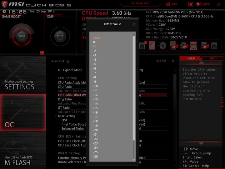Viewport: 225px width, 169px height.
Task: Click the side panel toggle on right edge
Action: click(222, 102)
